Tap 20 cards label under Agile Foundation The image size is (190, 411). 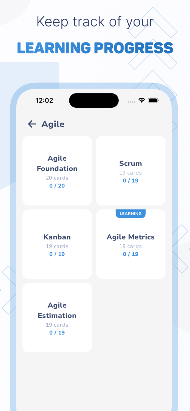[x=57, y=178]
